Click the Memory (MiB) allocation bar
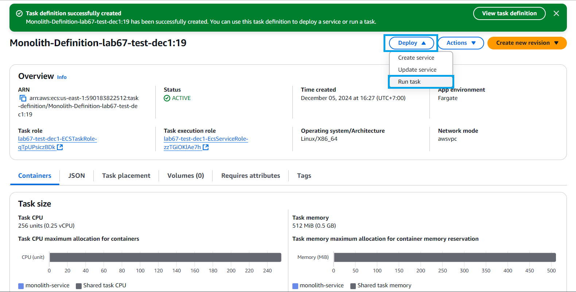The image size is (576, 292). (x=445, y=257)
